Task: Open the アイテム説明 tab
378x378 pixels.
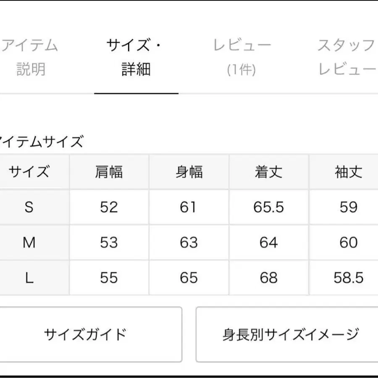Action: click(x=30, y=57)
